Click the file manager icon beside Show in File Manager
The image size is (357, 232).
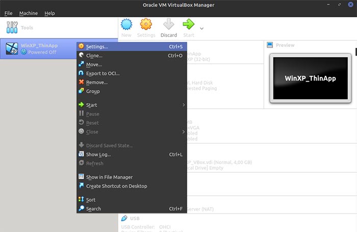[81, 176]
